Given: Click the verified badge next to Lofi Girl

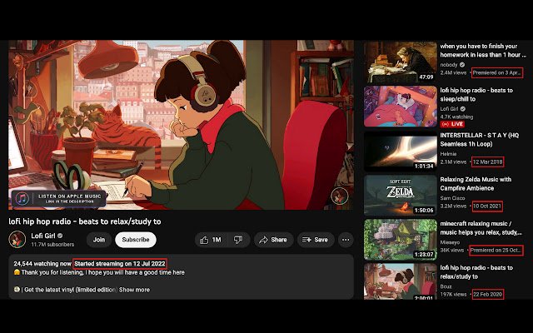Looking at the screenshot, I should coord(60,236).
